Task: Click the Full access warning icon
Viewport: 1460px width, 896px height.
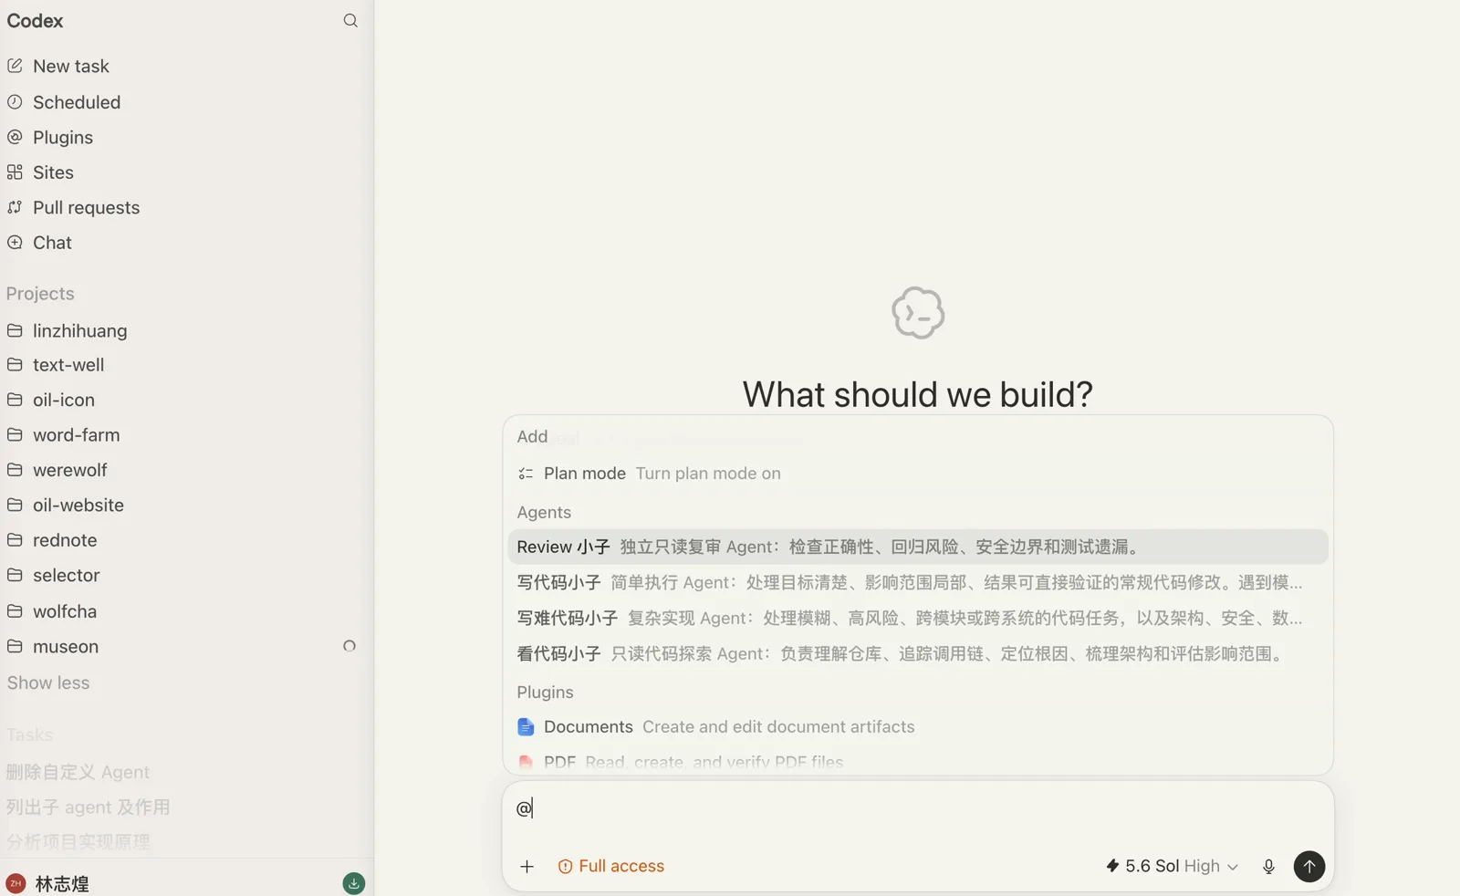Action: pyautogui.click(x=566, y=867)
